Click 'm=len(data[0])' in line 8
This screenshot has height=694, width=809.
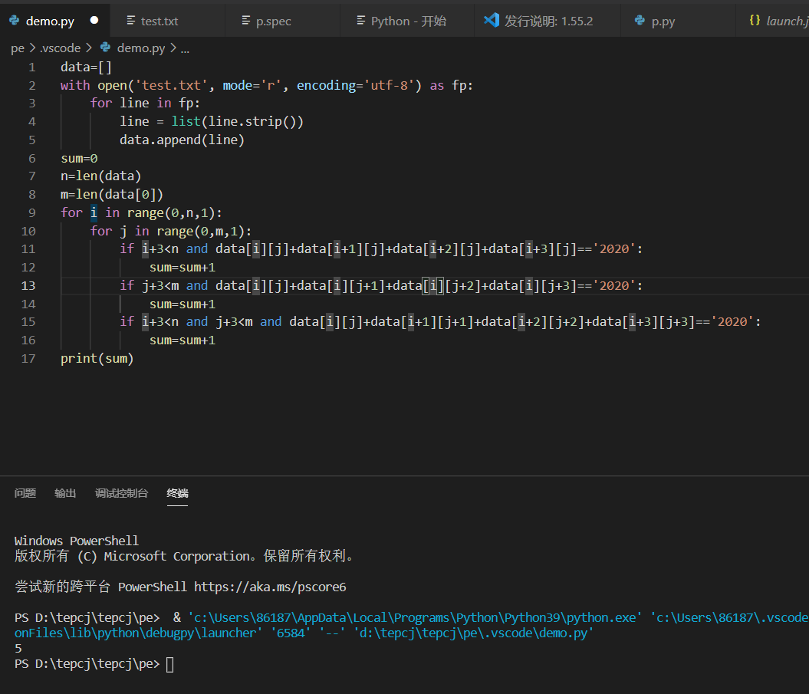coord(112,195)
